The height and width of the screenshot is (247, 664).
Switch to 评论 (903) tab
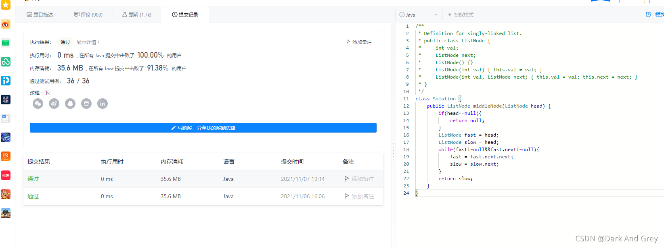pyautogui.click(x=88, y=15)
